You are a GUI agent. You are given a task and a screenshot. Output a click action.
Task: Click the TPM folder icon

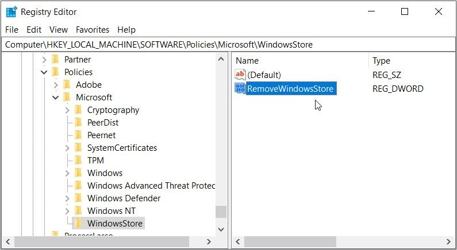(78, 160)
